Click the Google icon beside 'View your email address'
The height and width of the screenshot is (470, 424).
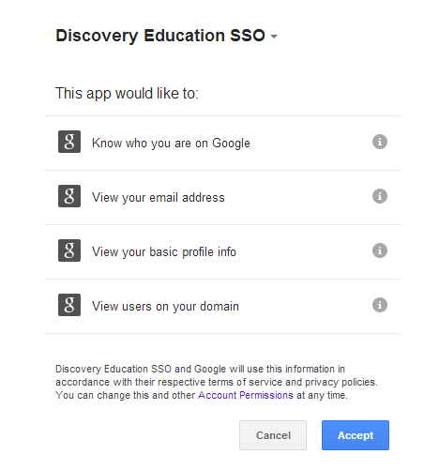point(69,196)
